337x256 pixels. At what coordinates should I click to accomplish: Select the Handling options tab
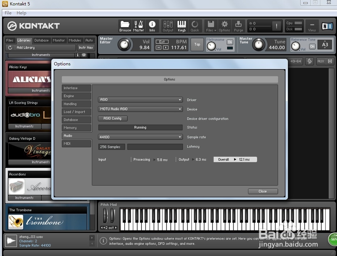77,104
